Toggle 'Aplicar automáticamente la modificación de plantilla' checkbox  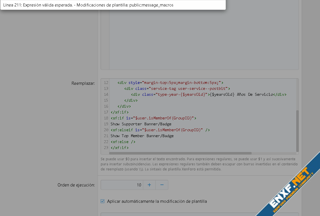coord(103,201)
